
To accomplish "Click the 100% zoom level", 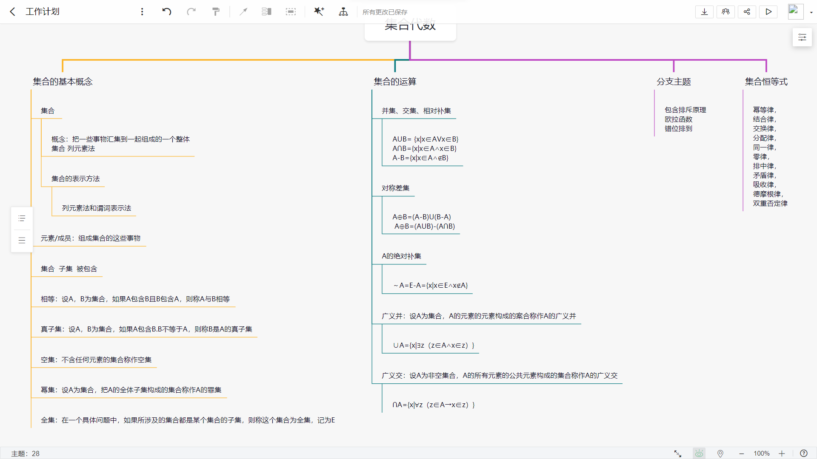I will (761, 453).
